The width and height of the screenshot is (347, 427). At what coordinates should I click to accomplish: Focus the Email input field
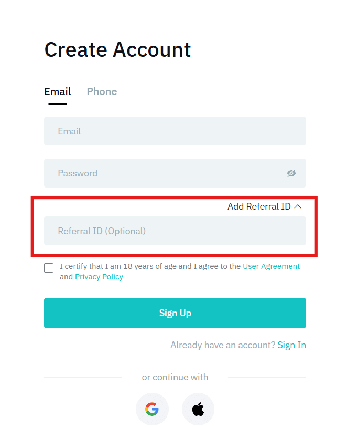[x=175, y=131]
